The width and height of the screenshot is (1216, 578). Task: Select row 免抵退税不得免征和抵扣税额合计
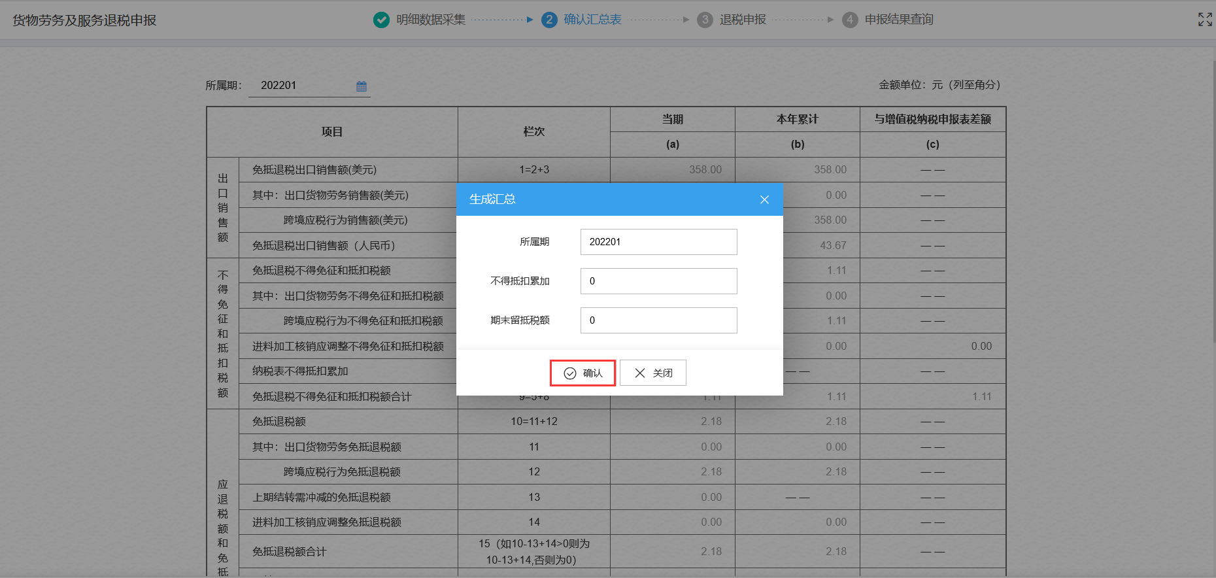(332, 397)
